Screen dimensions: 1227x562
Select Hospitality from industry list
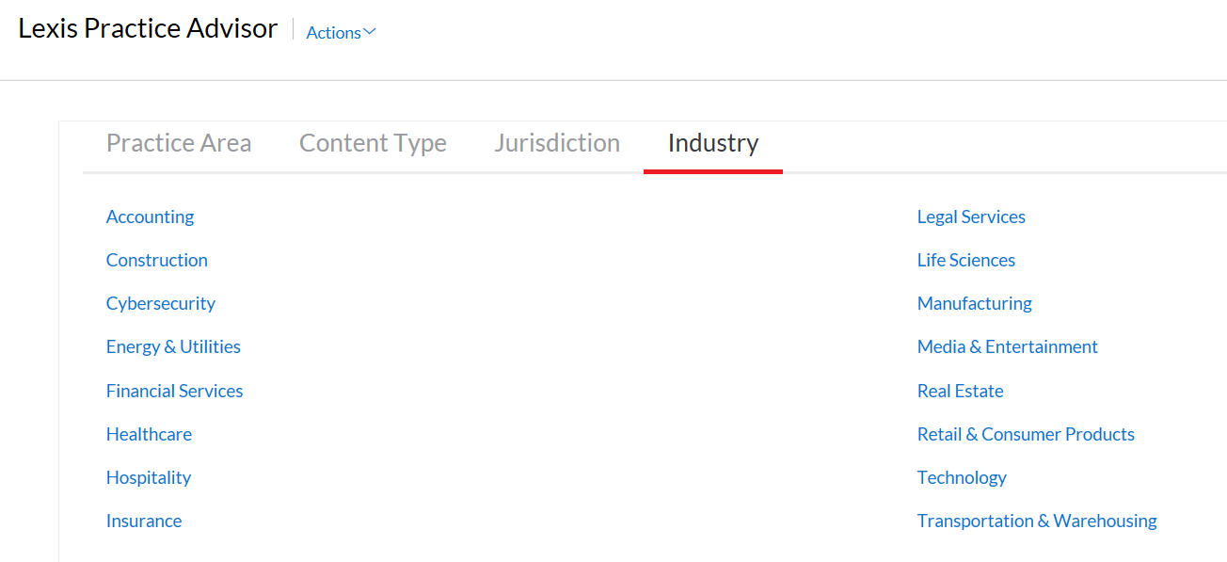149,477
